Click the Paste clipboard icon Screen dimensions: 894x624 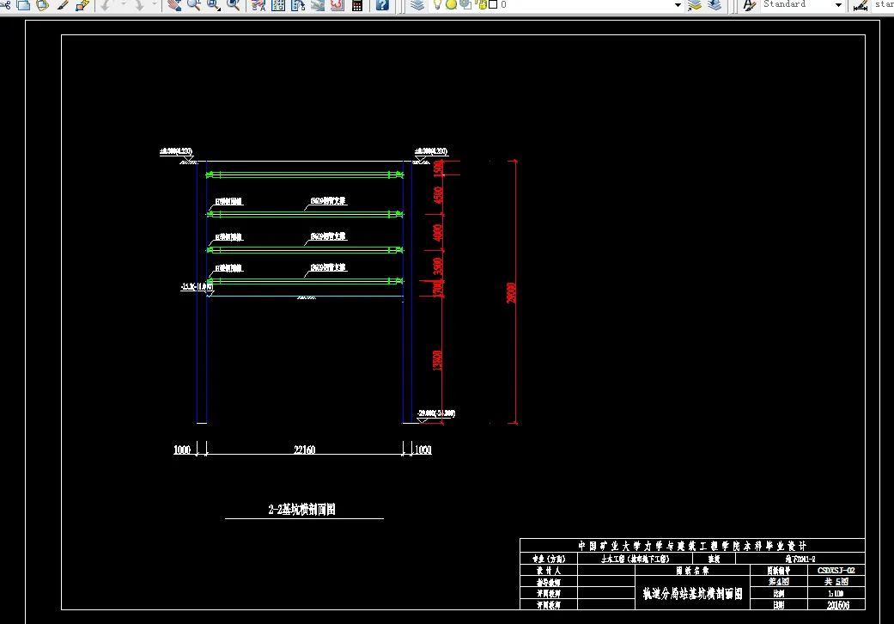(x=43, y=4)
